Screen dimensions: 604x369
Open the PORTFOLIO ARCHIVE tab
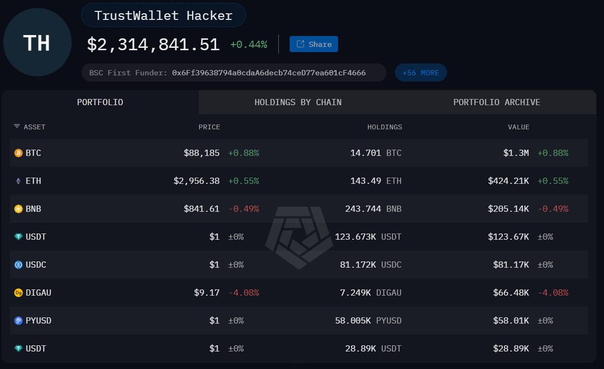coord(496,102)
